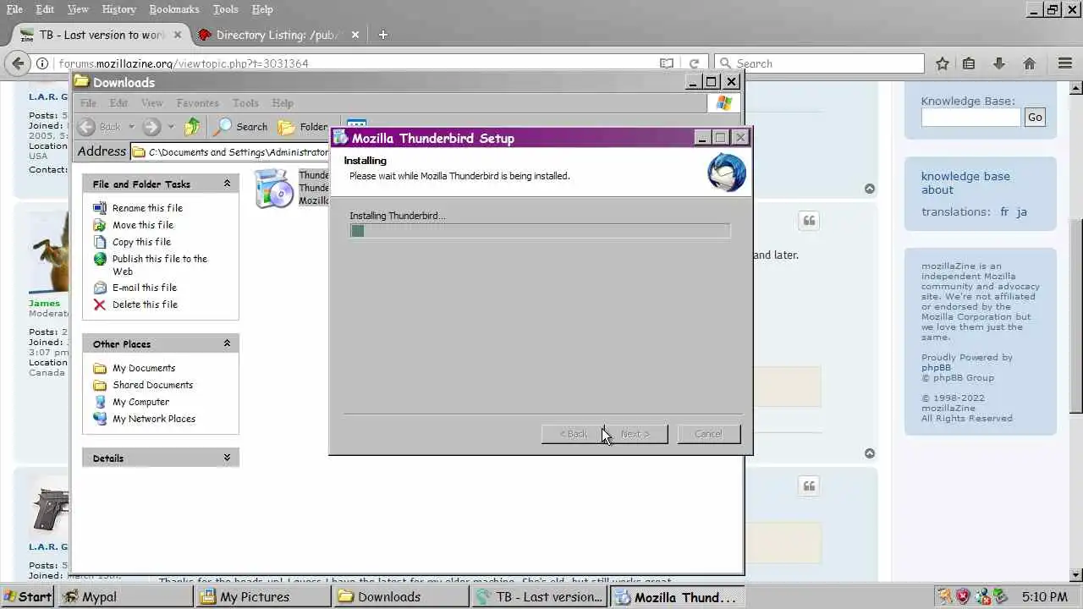The height and width of the screenshot is (609, 1083).
Task: Open the Windows Start menu
Action: point(27,596)
